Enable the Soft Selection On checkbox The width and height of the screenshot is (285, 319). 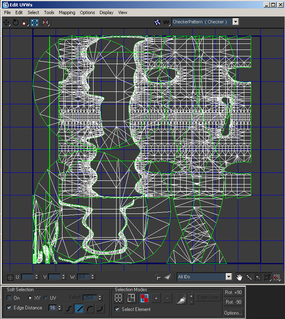[x=10, y=298]
